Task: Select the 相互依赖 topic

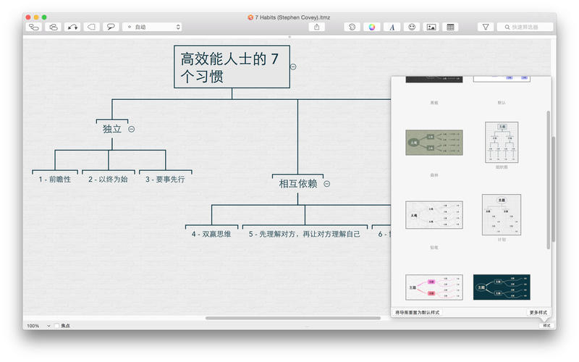Action: [298, 184]
